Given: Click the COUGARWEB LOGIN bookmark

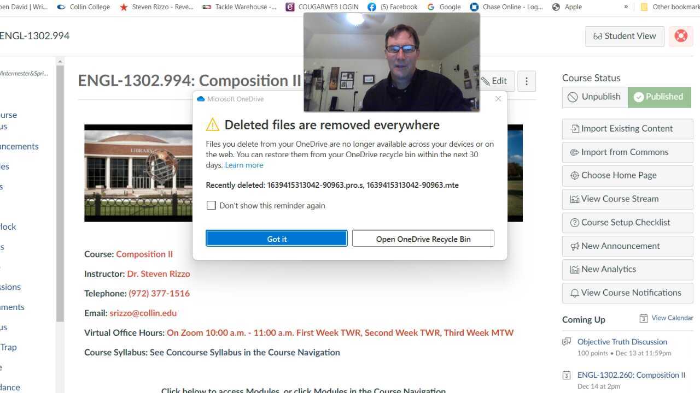Looking at the screenshot, I should tap(322, 7).
